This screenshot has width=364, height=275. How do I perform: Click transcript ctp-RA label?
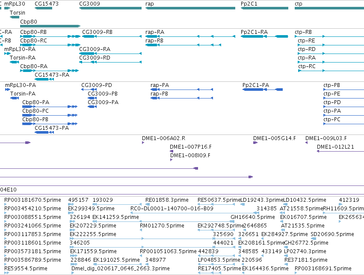[x=307, y=58]
